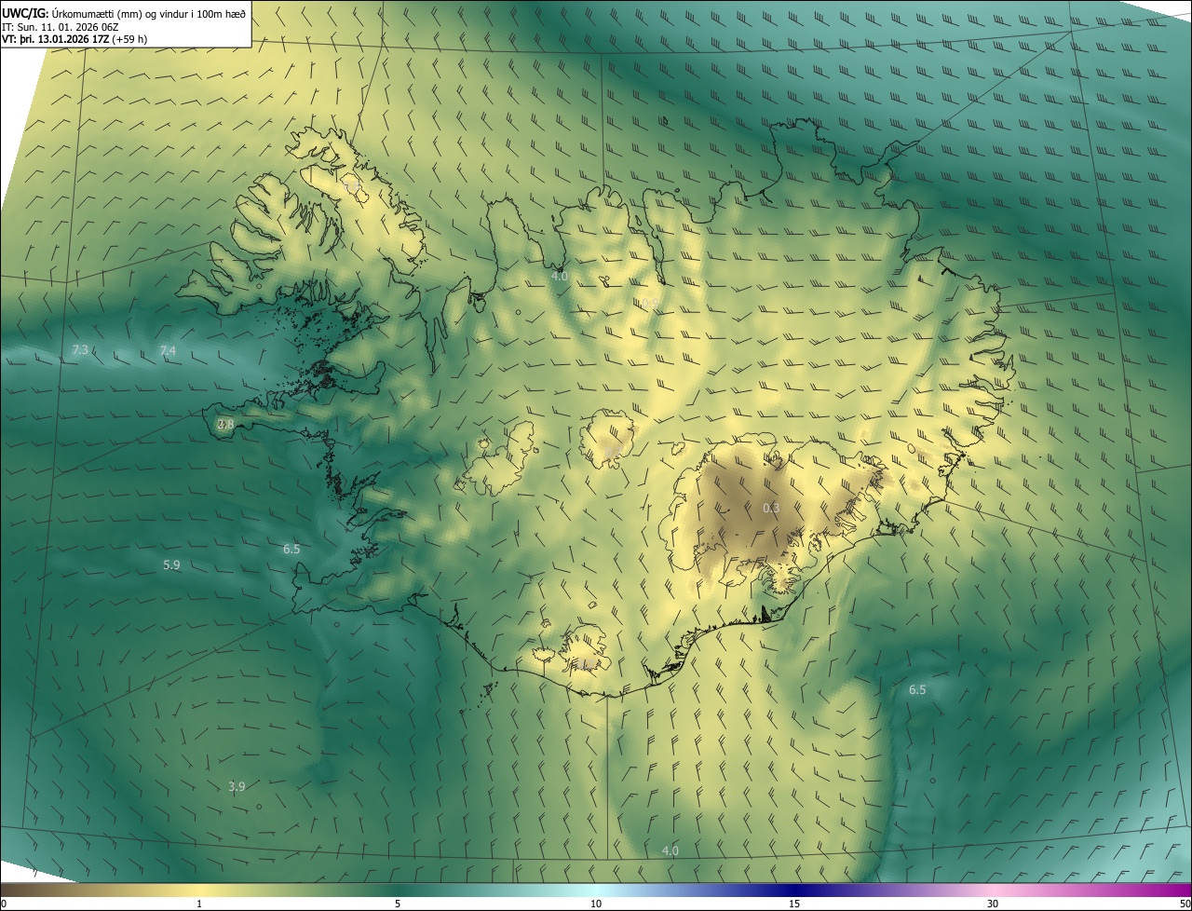This screenshot has height=911, width=1192.
Task: Click the valid time line "VT: þri. 13.01.2026 17Z (+59 h)"
Action: click(x=74, y=39)
